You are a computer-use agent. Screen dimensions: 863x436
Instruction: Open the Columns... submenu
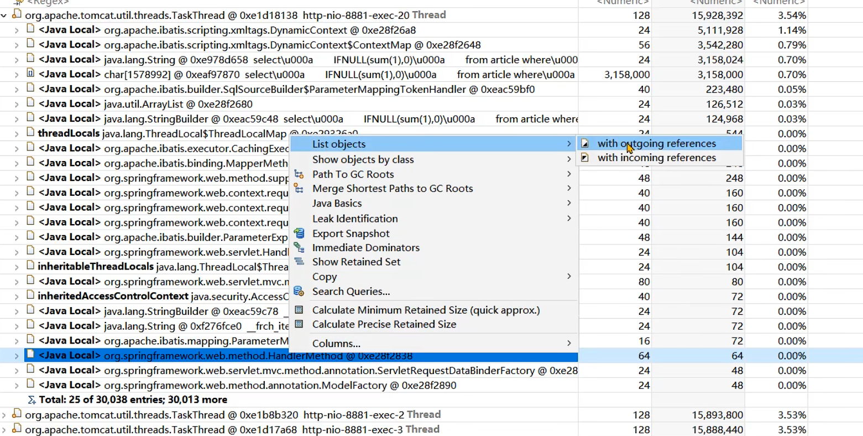coord(434,343)
